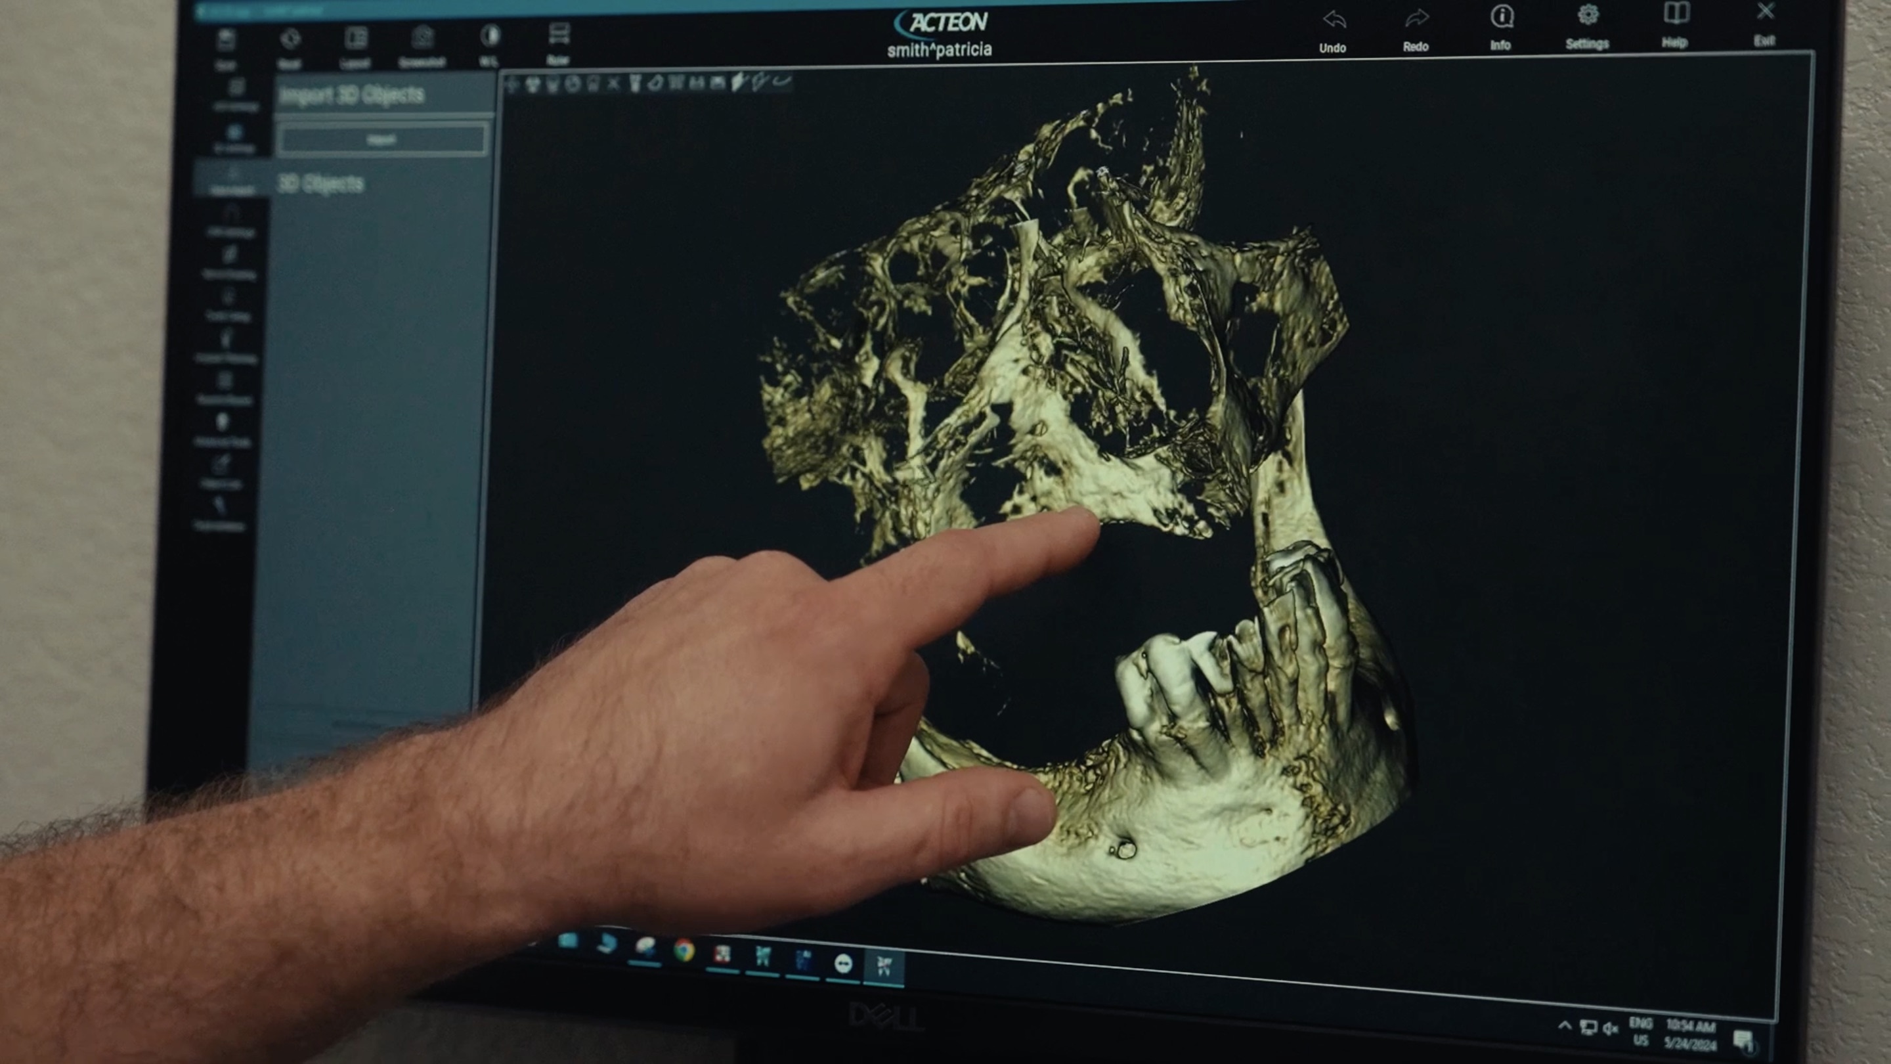Click the X tool in viewport toolbar
The image size is (1891, 1064).
tap(614, 85)
